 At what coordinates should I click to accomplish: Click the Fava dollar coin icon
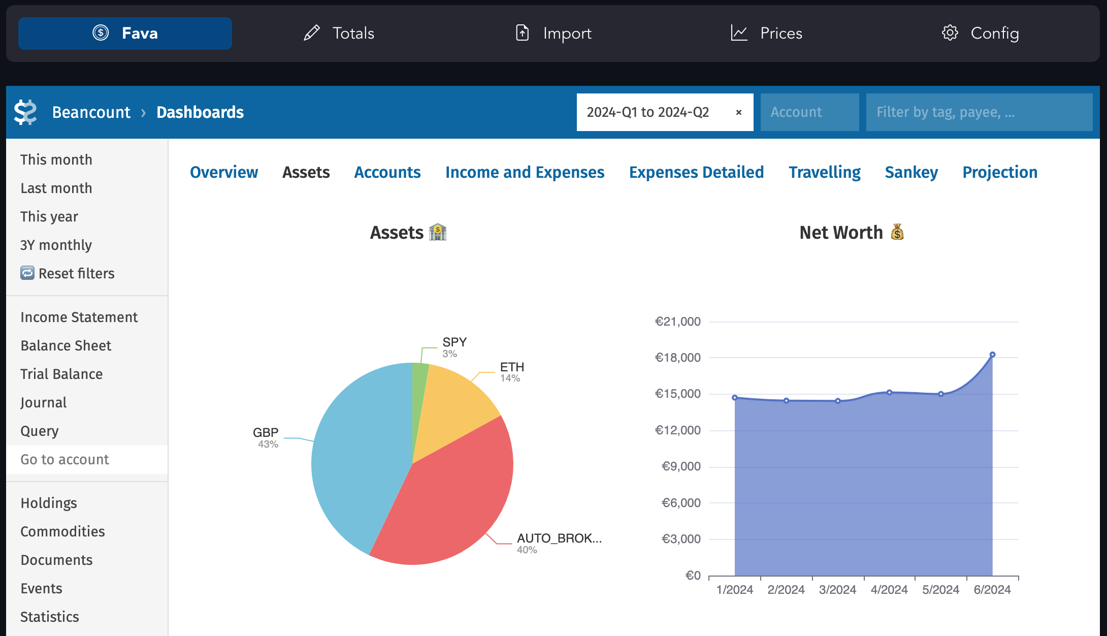point(101,33)
